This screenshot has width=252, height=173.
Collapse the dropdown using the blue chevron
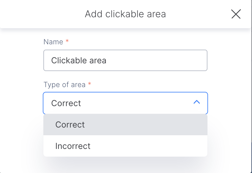(196, 102)
